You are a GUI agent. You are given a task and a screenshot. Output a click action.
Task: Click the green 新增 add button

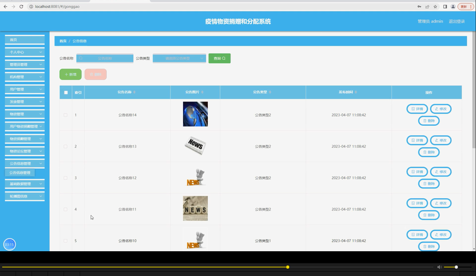pos(70,74)
